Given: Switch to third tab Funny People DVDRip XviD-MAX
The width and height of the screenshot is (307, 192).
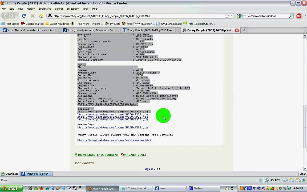Looking at the screenshot, I should coord(150,30).
